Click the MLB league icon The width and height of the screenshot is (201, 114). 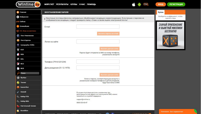pyautogui.click(x=18, y=68)
